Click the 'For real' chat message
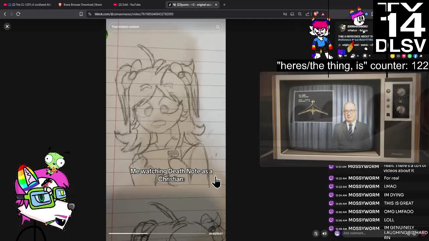 point(391,178)
